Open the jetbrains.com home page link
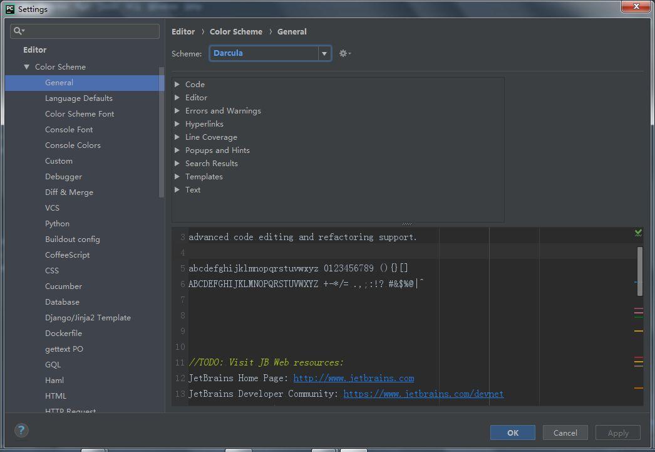This screenshot has height=452, width=655. pyautogui.click(x=353, y=379)
